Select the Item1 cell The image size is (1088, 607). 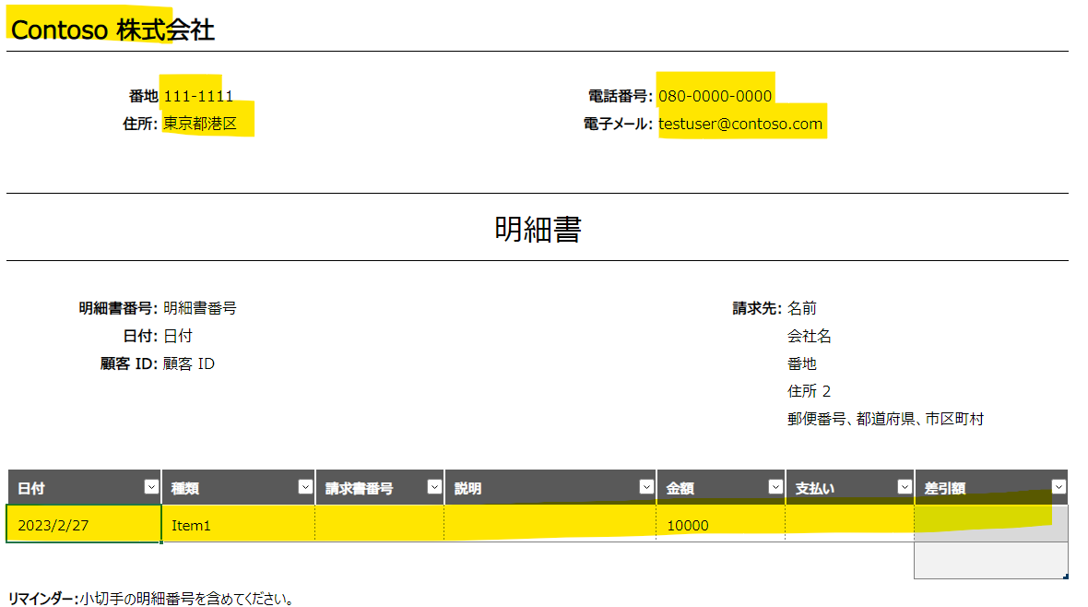238,524
